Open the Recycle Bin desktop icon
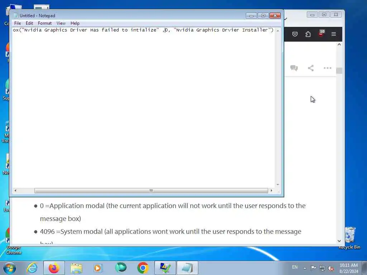The image size is (367, 275). 350,238
